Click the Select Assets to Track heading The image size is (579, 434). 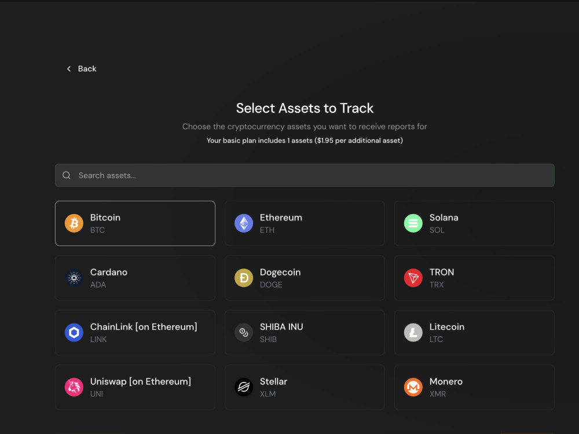pyautogui.click(x=305, y=108)
